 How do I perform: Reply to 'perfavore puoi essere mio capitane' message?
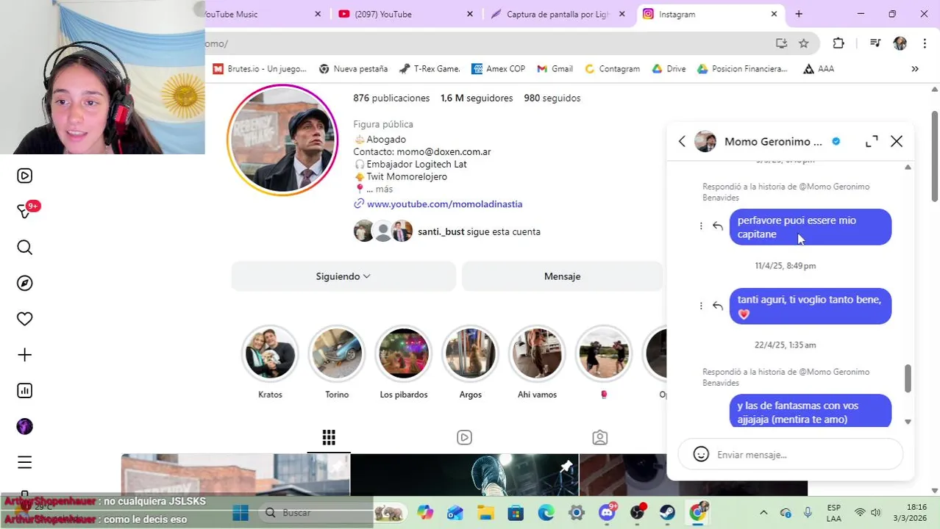[x=718, y=226]
